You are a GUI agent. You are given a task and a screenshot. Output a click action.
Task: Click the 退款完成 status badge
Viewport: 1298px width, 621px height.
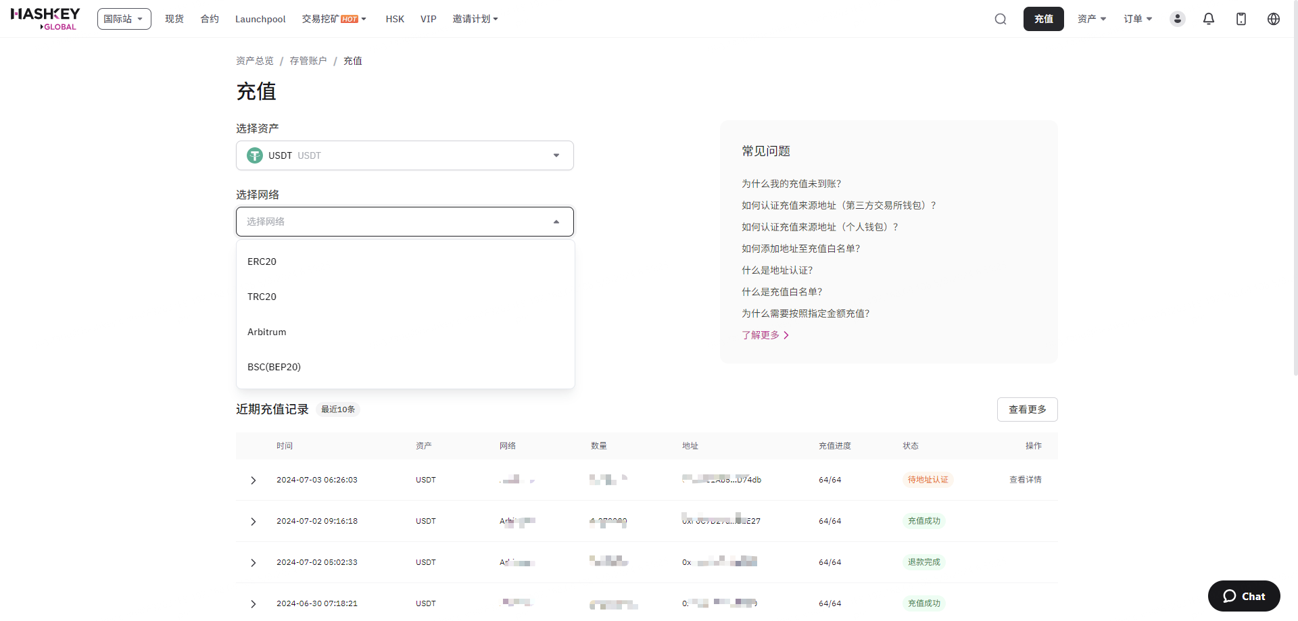point(923,562)
